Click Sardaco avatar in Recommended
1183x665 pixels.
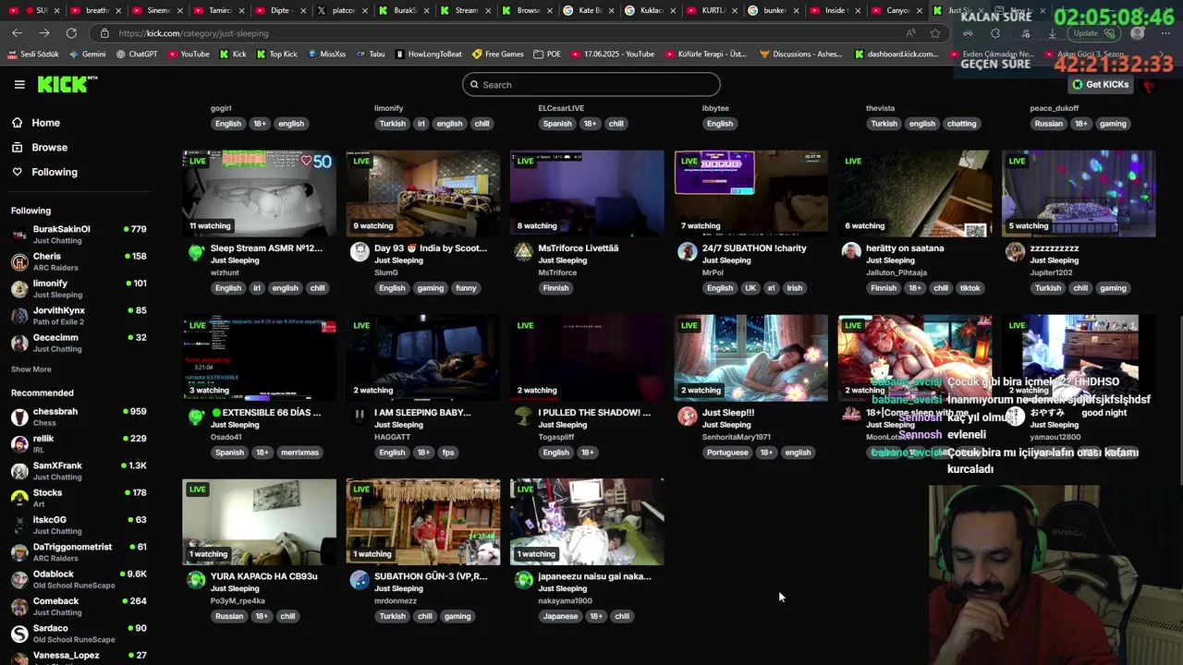19,634
